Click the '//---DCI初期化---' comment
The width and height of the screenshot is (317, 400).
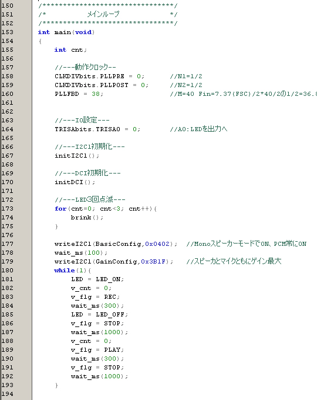pos(87,173)
